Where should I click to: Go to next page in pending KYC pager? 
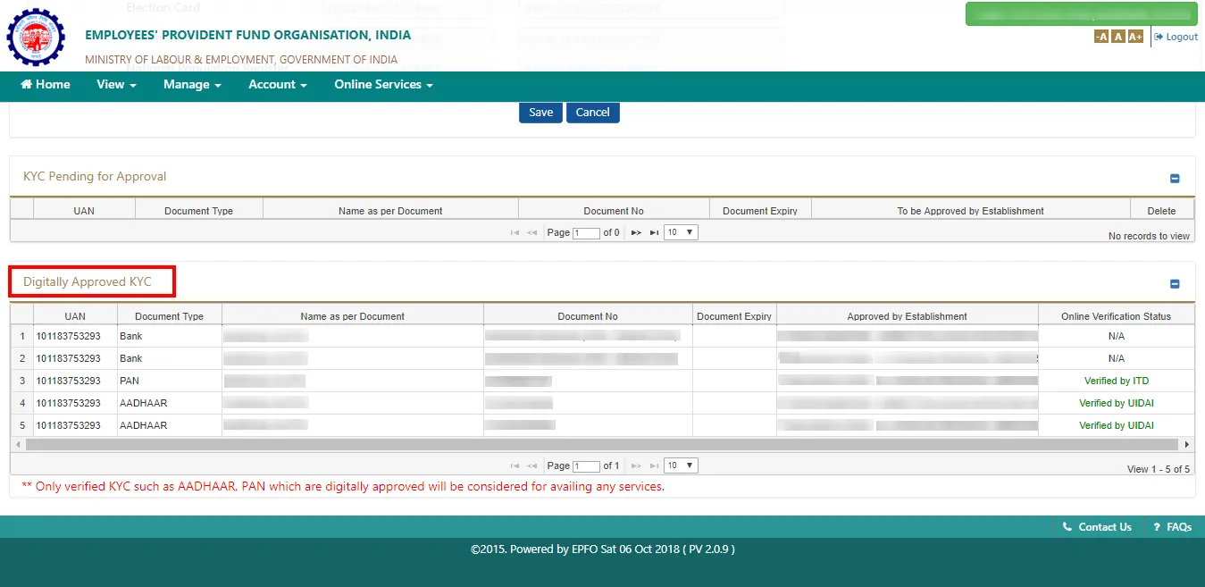[x=636, y=232]
